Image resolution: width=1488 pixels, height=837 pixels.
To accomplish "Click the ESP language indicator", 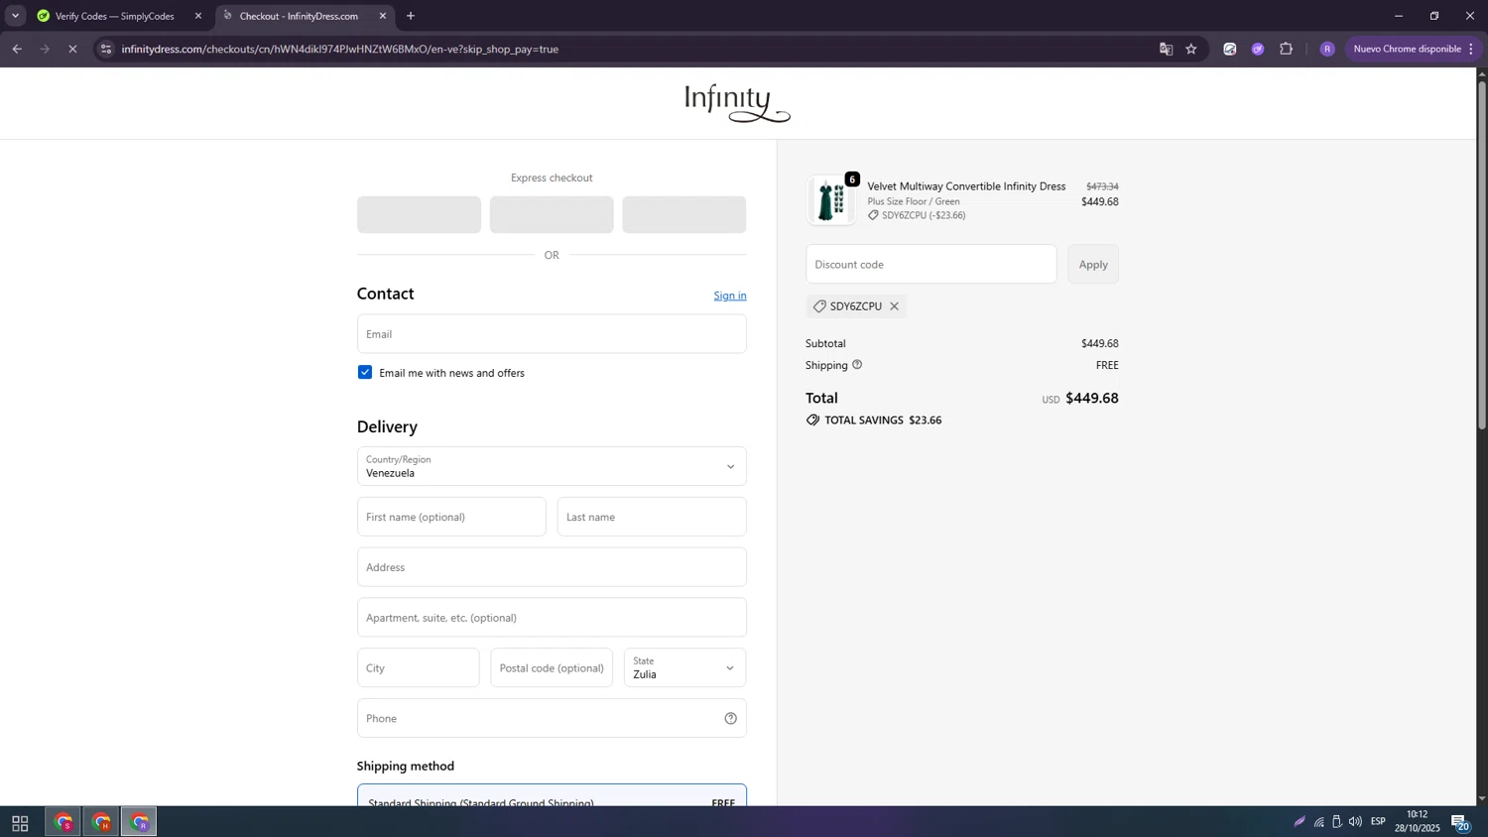I will click(x=1378, y=822).
